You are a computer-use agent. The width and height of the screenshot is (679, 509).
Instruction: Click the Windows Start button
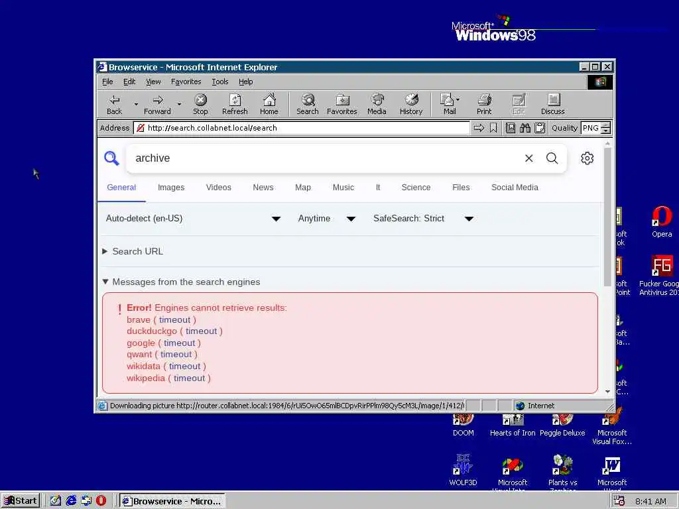21,501
